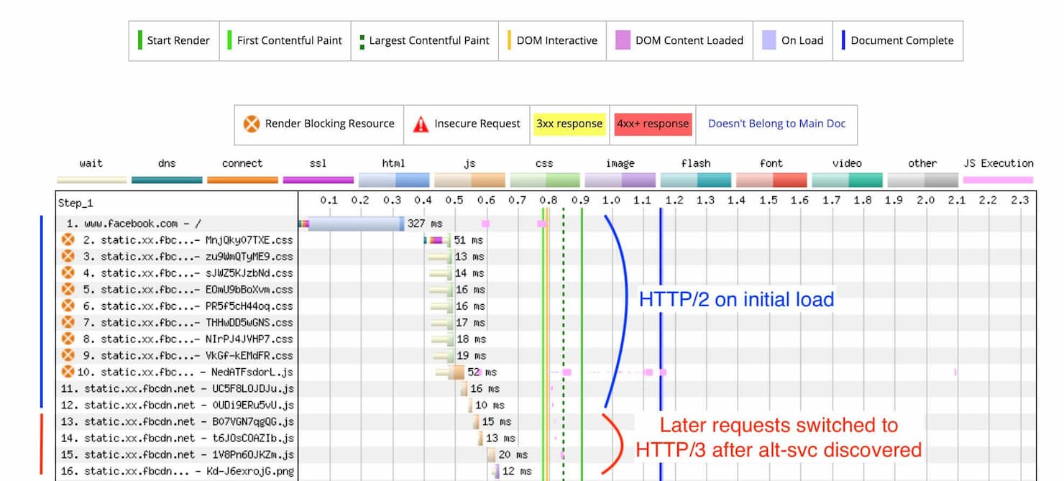Click the Doesn't Belong to Main Doc link
The image size is (1064, 481).
[x=776, y=124]
